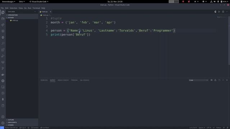Open editor More Actions ellipsis

click(227, 12)
